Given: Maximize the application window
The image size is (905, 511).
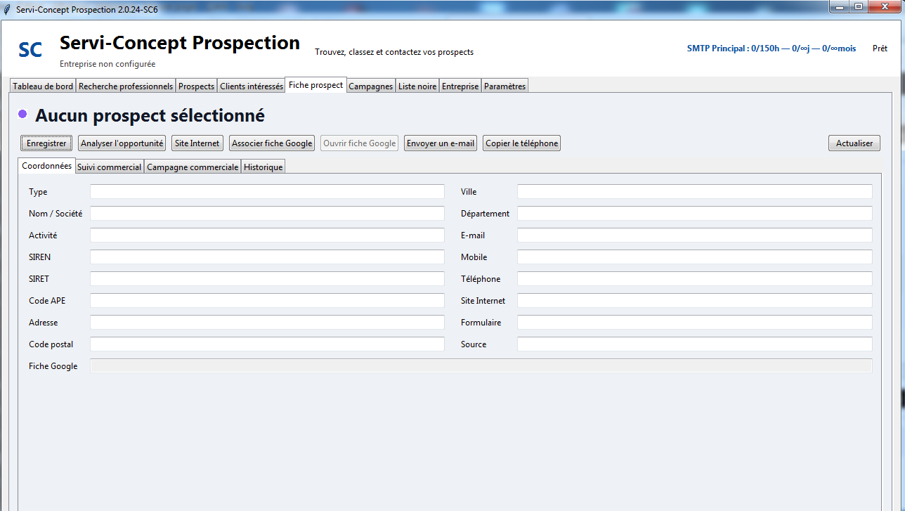Looking at the screenshot, I should point(859,7).
